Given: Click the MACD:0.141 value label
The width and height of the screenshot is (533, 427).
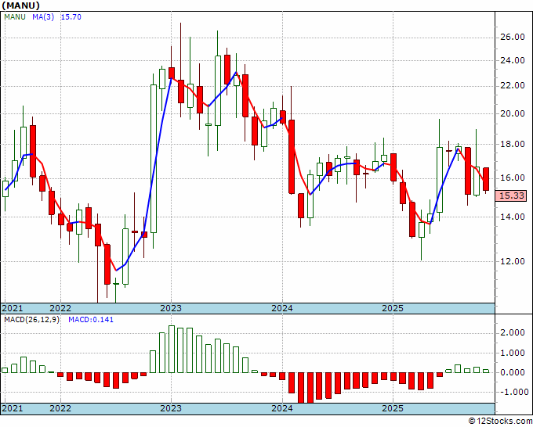Looking at the screenshot, I should tap(91, 320).
